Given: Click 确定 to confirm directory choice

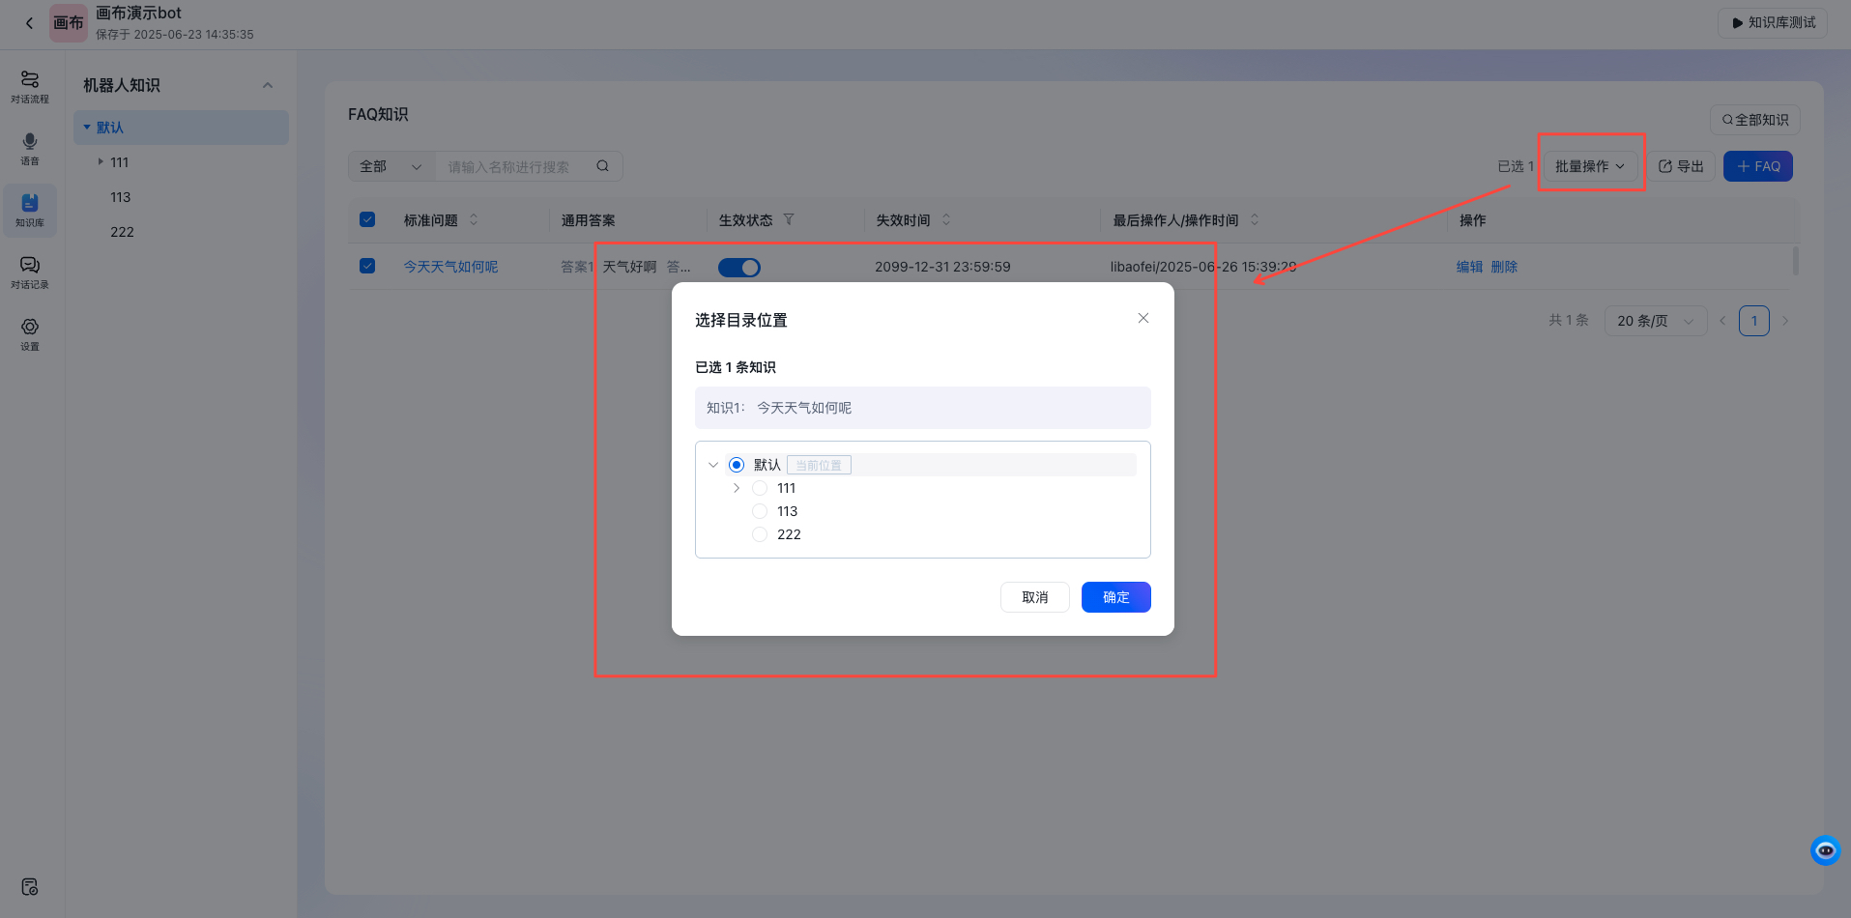Looking at the screenshot, I should 1115,596.
